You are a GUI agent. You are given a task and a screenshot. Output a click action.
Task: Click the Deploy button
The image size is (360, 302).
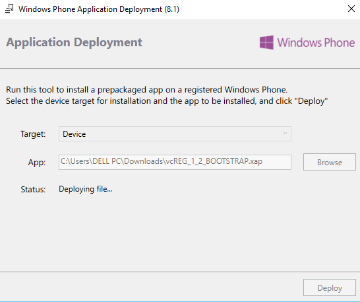tap(330, 287)
